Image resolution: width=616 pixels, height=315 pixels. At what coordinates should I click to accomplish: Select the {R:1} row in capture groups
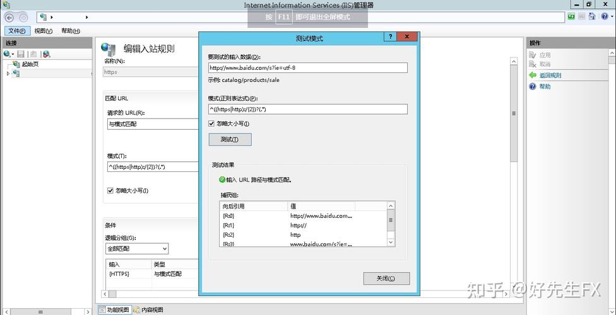pyautogui.click(x=304, y=225)
